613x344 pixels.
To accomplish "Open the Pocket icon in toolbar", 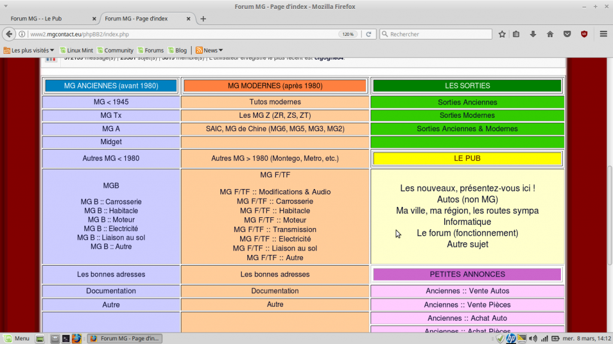I will [x=567, y=34].
